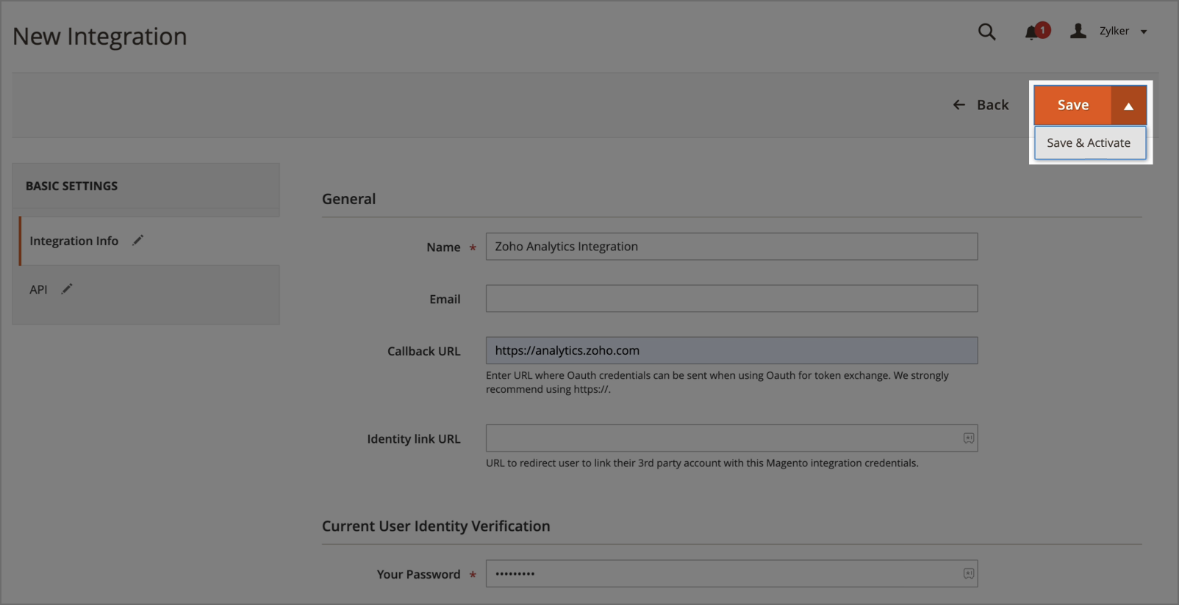The width and height of the screenshot is (1179, 605).
Task: Click the user avatar icon
Action: click(x=1078, y=31)
